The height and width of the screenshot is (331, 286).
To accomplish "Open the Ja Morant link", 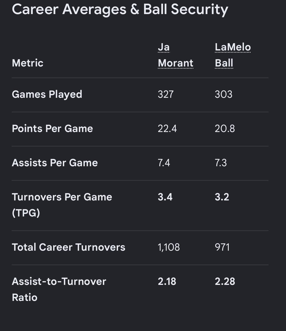I will coord(175,55).
